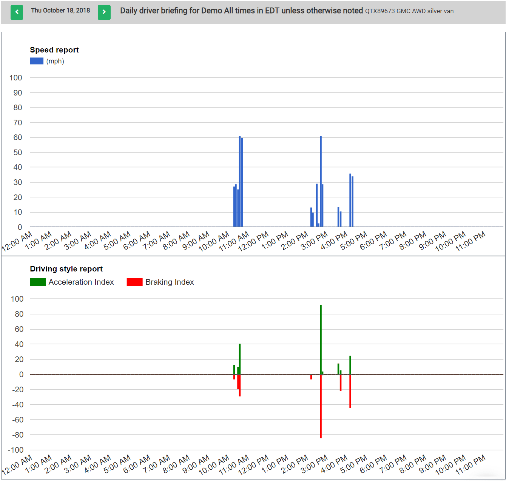The height and width of the screenshot is (481, 506).
Task: Go to next day with right arrow
Action: (x=104, y=12)
